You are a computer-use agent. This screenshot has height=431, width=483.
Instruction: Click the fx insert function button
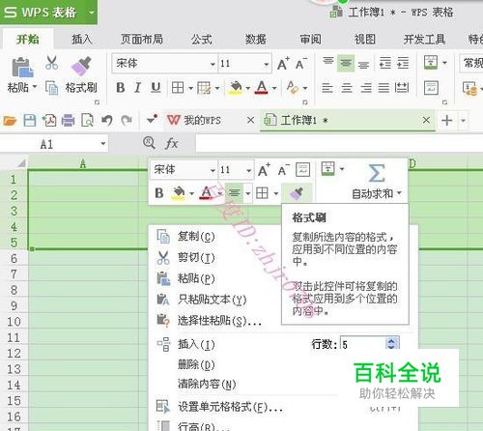click(171, 143)
